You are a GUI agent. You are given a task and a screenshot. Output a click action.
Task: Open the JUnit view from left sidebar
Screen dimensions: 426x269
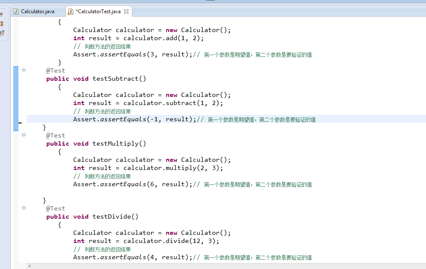[x=2, y=33]
